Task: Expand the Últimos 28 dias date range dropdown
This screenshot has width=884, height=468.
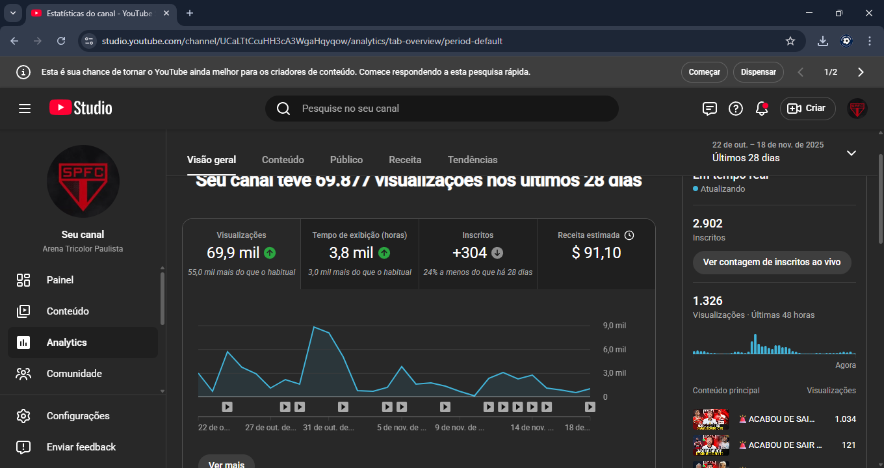Action: [851, 153]
